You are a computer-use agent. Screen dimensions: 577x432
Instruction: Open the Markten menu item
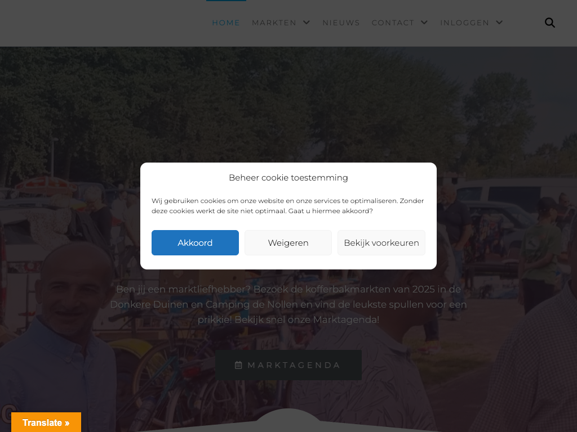coord(274,22)
